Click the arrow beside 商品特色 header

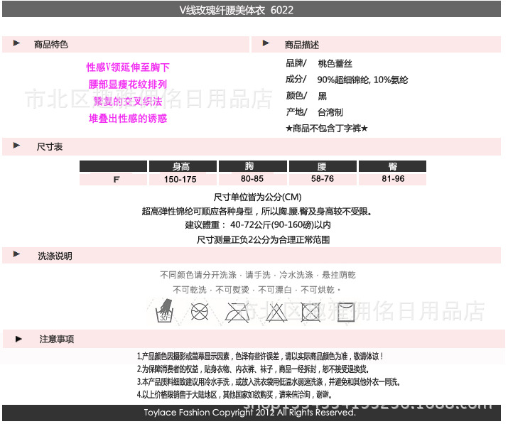(x=16, y=44)
